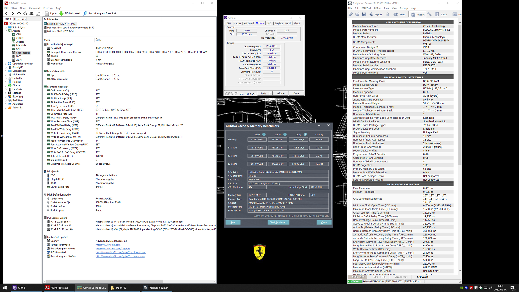This screenshot has width=519, height=292.
Task: Click the info icon next to Copy column
Action: 305,134
